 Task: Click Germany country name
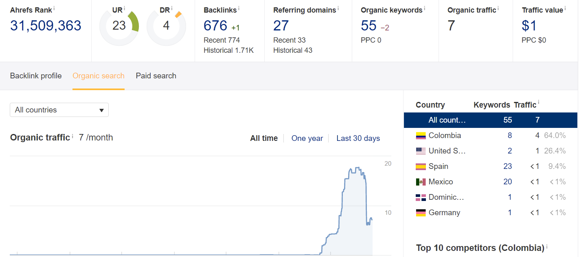point(445,213)
